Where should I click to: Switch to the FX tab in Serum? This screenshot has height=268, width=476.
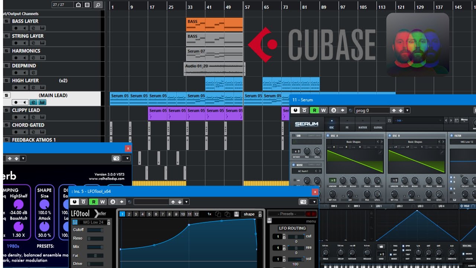point(347,124)
